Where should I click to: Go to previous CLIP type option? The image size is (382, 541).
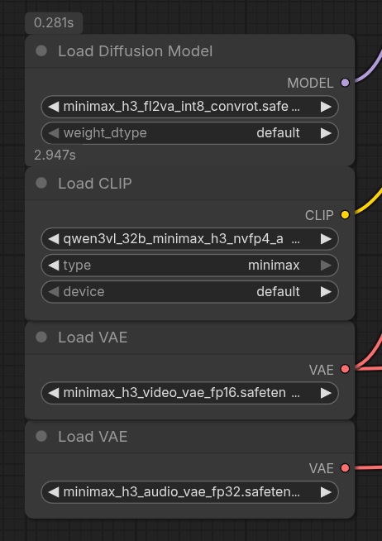click(53, 266)
